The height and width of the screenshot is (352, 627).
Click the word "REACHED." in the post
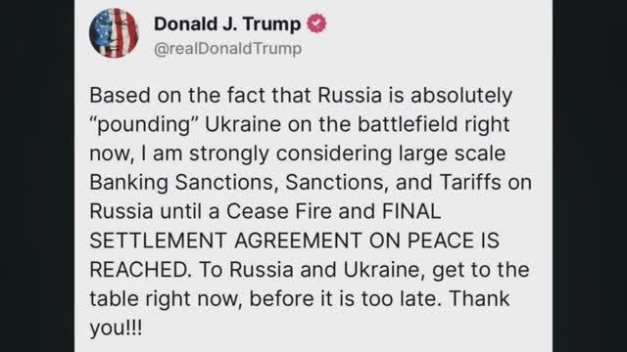pyautogui.click(x=140, y=270)
